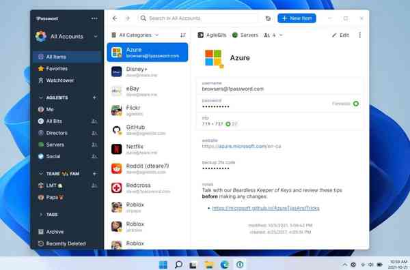The image size is (410, 270).
Task: Expand the TAGS section
Action: click(x=40, y=215)
